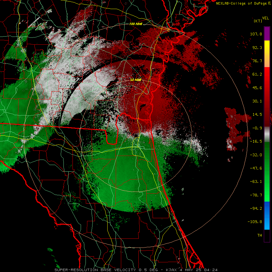Pick the blue band on velocity color bar
The width and height of the screenshot is (272, 272).
267,215
